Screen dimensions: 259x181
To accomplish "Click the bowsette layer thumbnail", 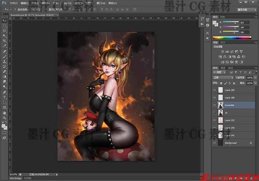I will 221,105.
